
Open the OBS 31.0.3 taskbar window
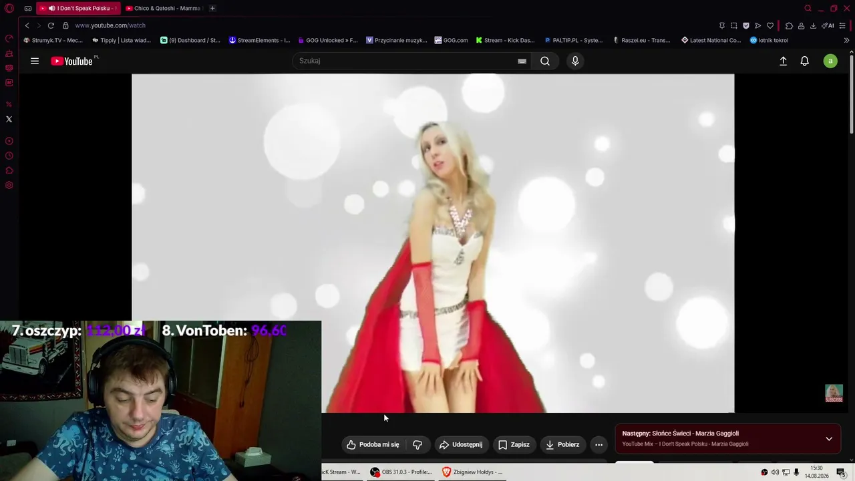click(401, 472)
